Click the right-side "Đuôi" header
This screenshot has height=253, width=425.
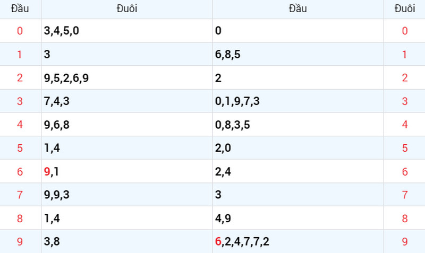tap(405, 9)
